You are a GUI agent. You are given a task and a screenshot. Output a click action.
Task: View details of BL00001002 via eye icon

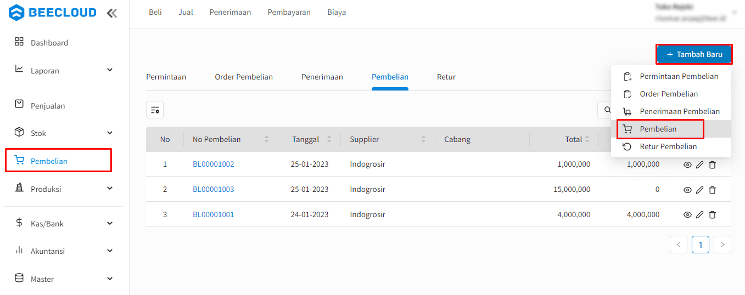[x=687, y=164]
